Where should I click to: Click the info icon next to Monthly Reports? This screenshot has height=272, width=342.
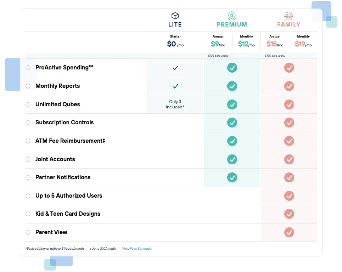[28, 86]
